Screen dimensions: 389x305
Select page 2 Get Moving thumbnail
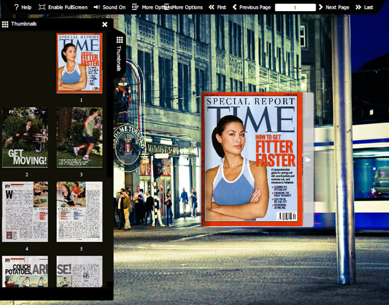coord(25,138)
